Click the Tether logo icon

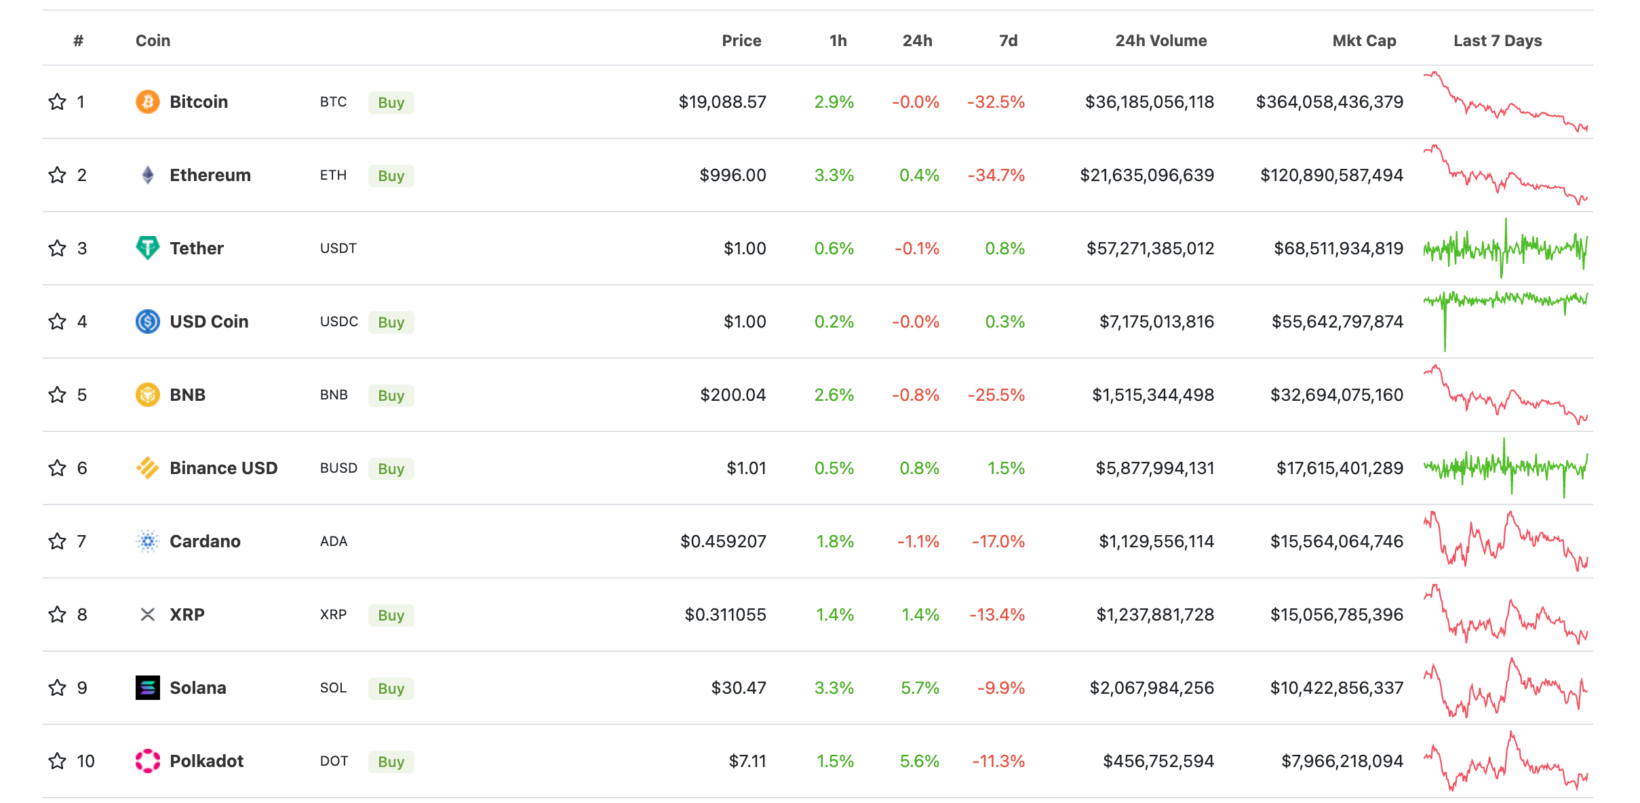coord(147,248)
